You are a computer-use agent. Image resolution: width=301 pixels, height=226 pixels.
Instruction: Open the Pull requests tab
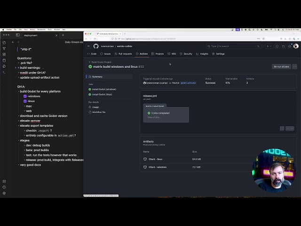[123, 54]
